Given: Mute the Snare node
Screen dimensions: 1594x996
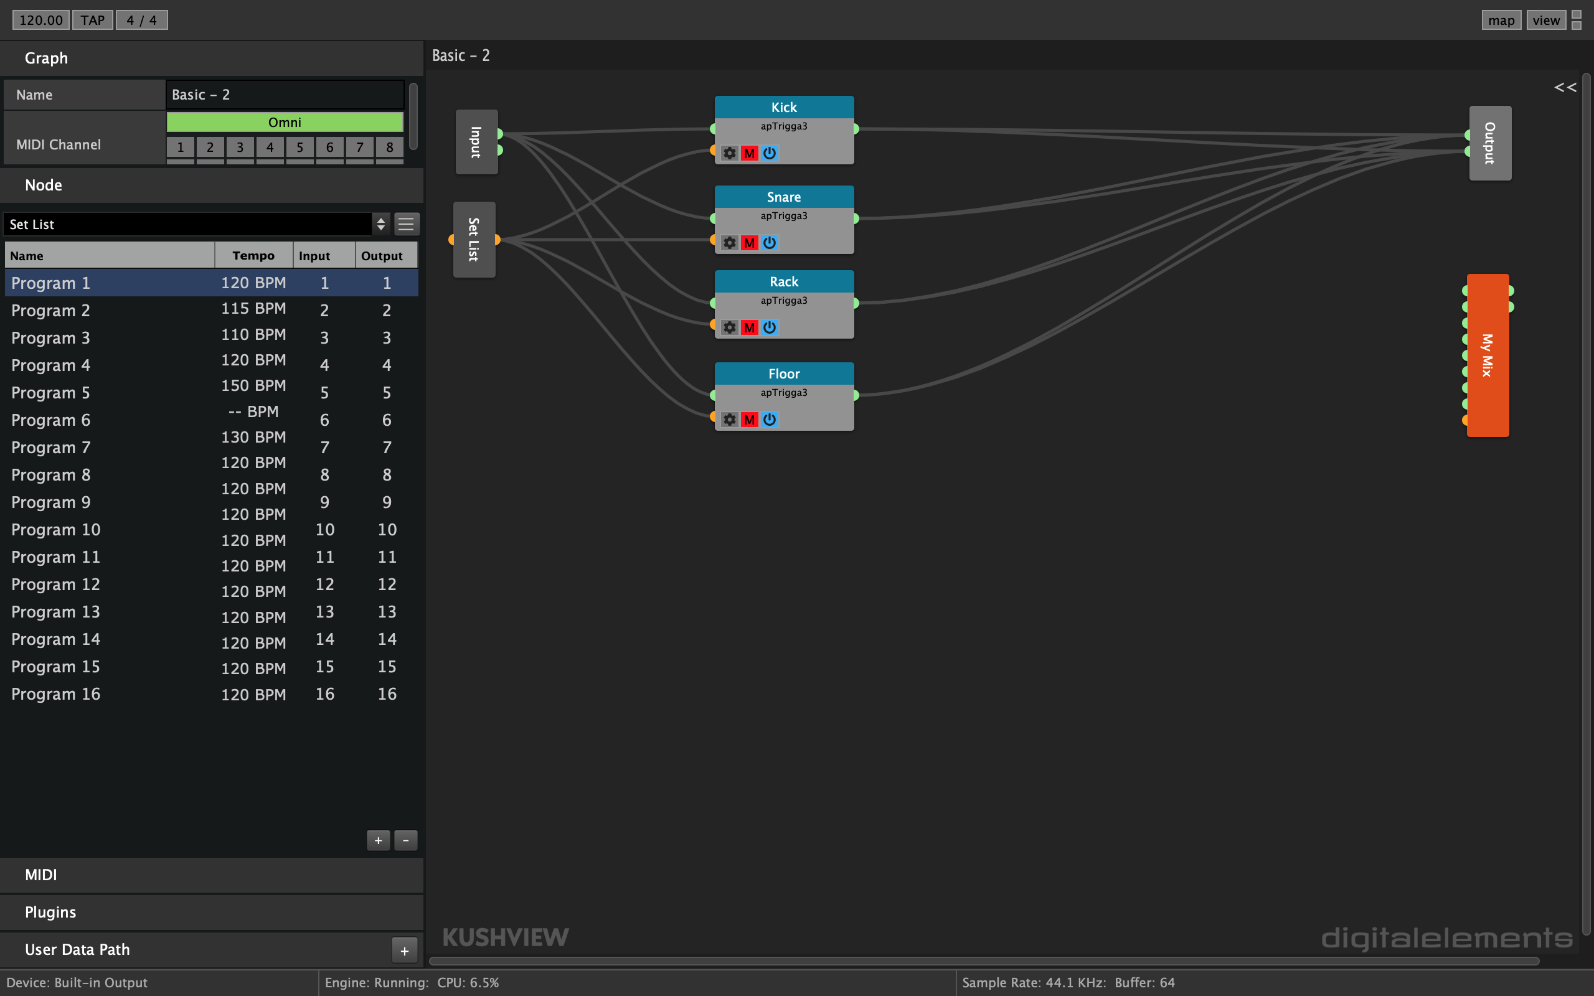Looking at the screenshot, I should pyautogui.click(x=749, y=242).
